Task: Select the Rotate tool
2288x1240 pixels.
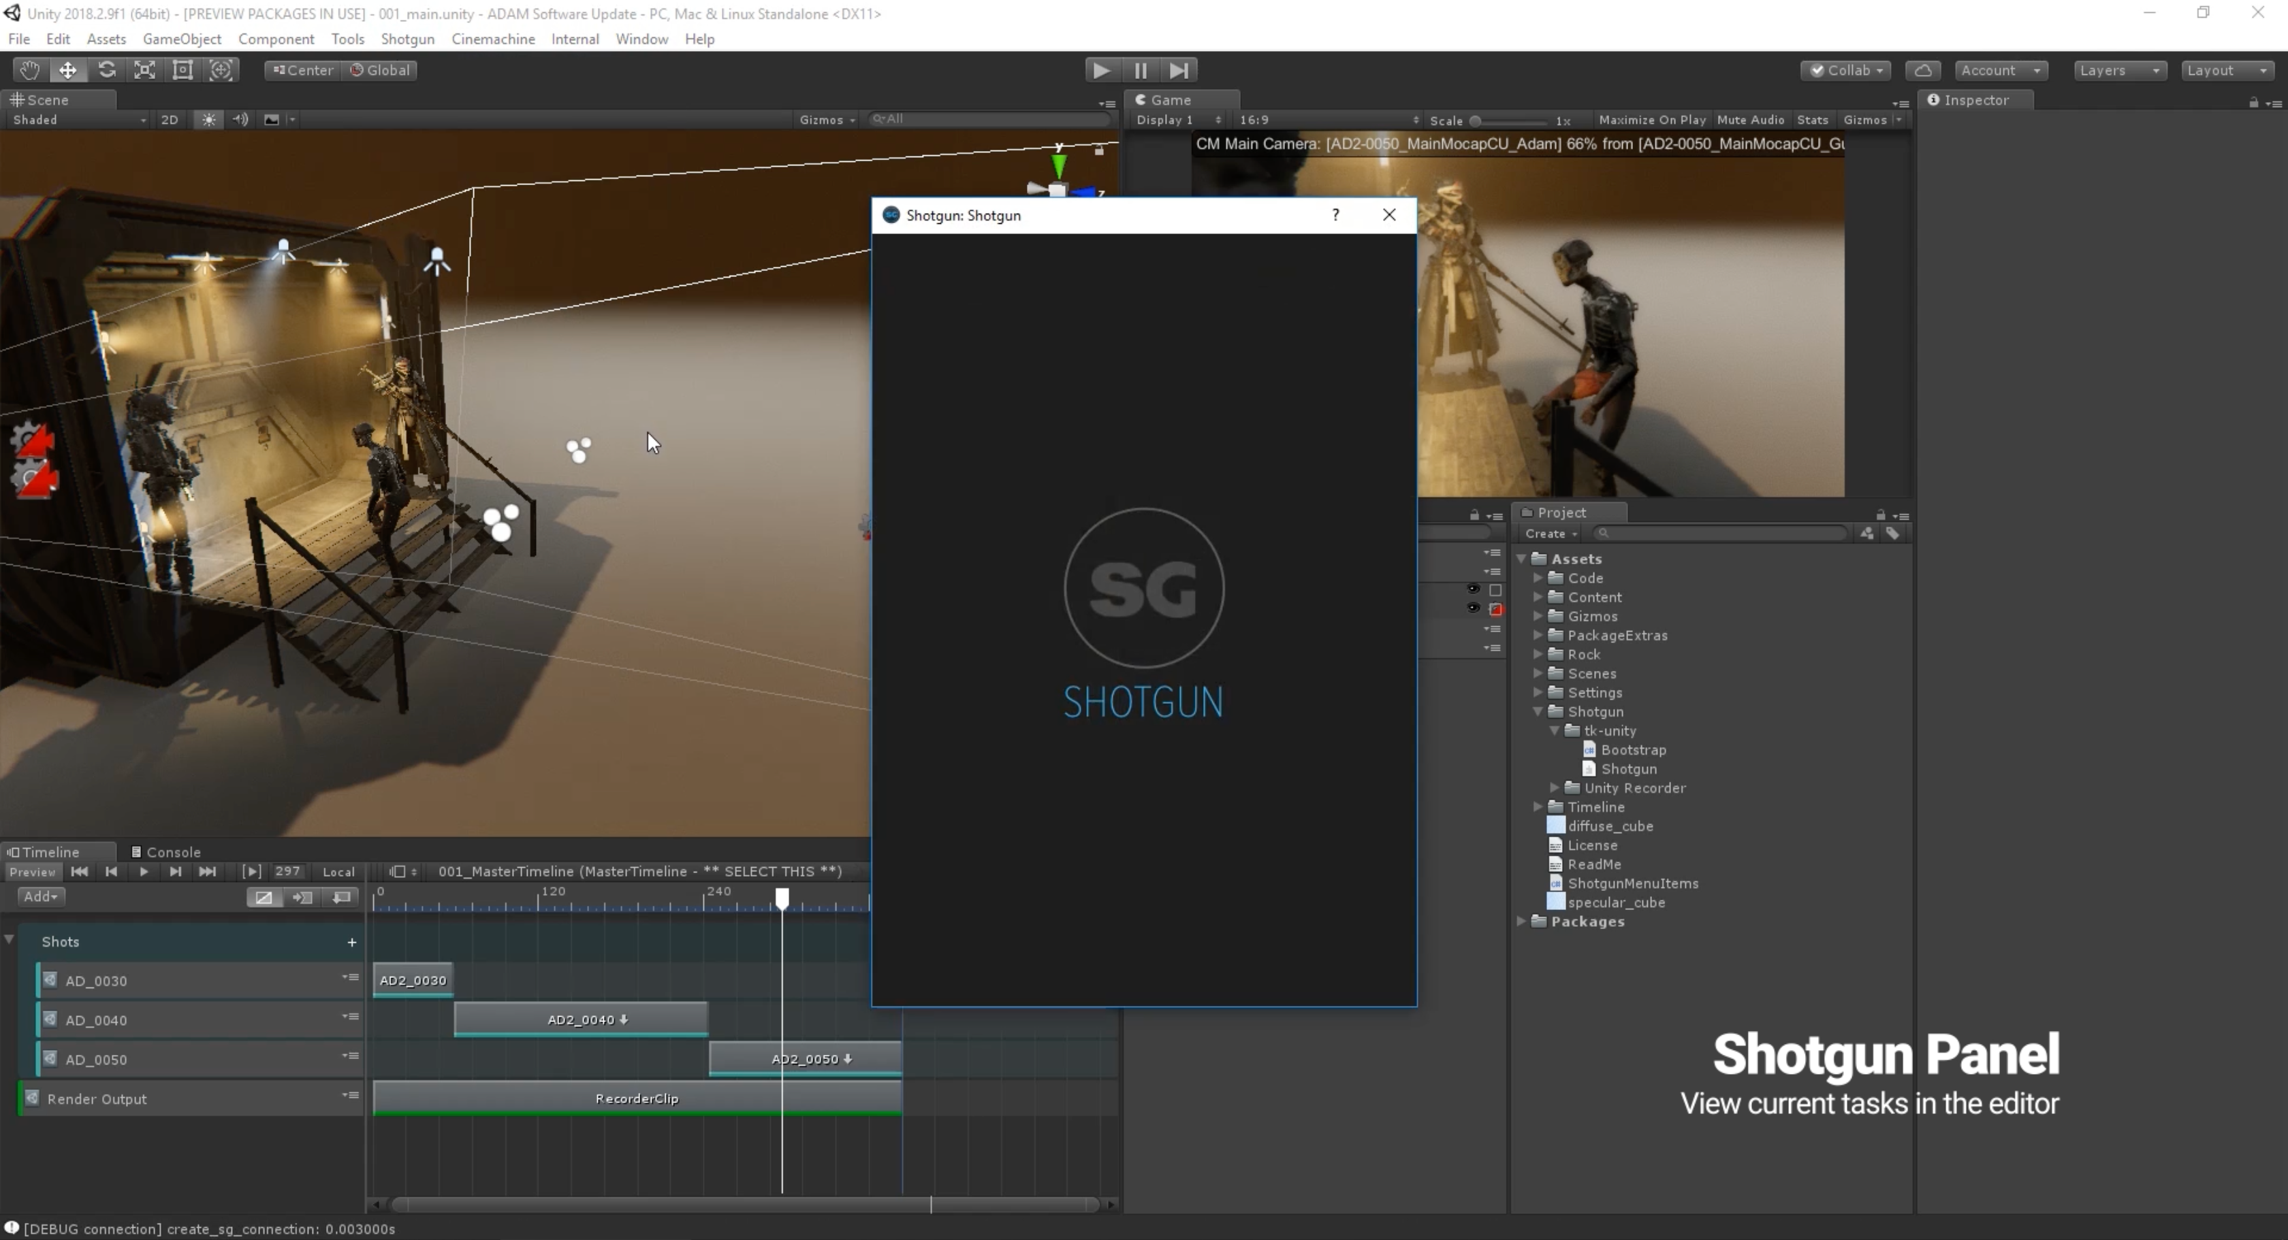Action: (x=107, y=70)
